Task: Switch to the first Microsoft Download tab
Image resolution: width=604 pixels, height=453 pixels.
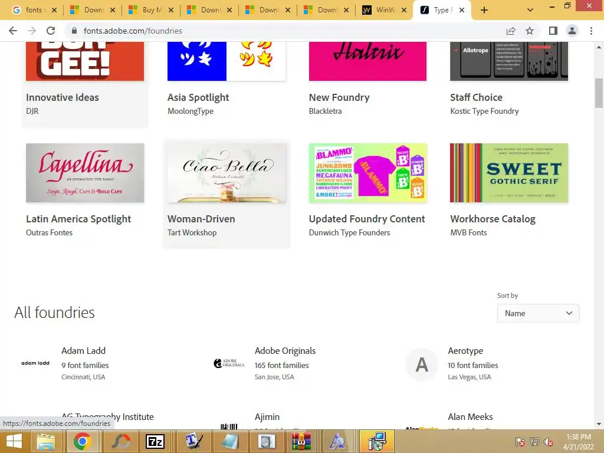Action: pyautogui.click(x=93, y=11)
